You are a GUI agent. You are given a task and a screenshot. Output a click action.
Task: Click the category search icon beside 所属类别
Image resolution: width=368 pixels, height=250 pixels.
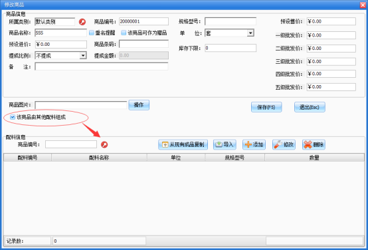[82, 22]
